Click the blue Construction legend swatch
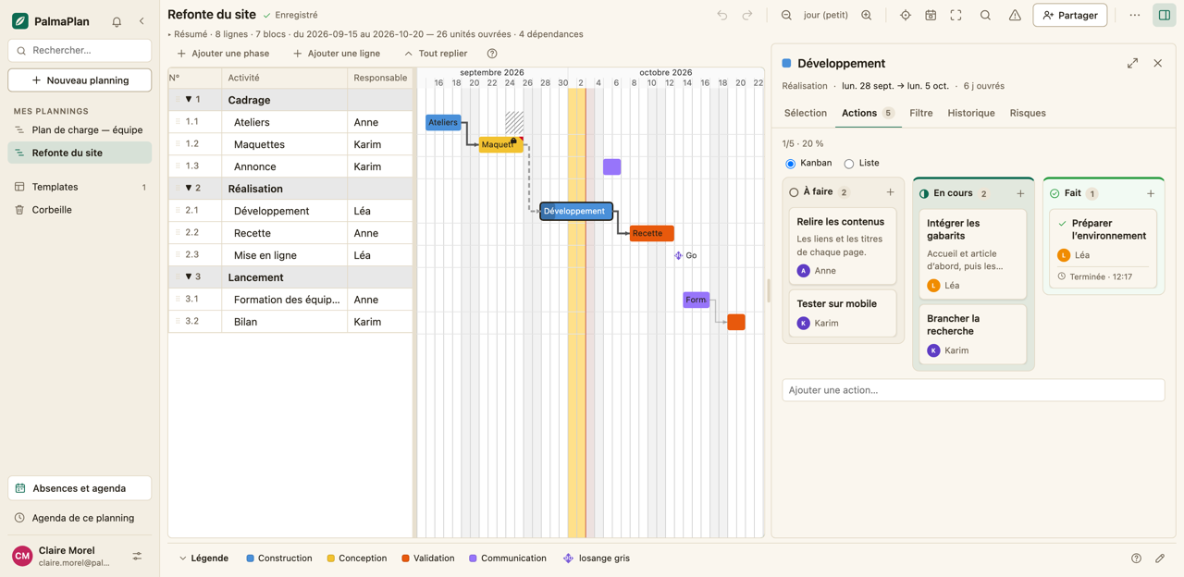Image resolution: width=1184 pixels, height=577 pixels. point(251,559)
